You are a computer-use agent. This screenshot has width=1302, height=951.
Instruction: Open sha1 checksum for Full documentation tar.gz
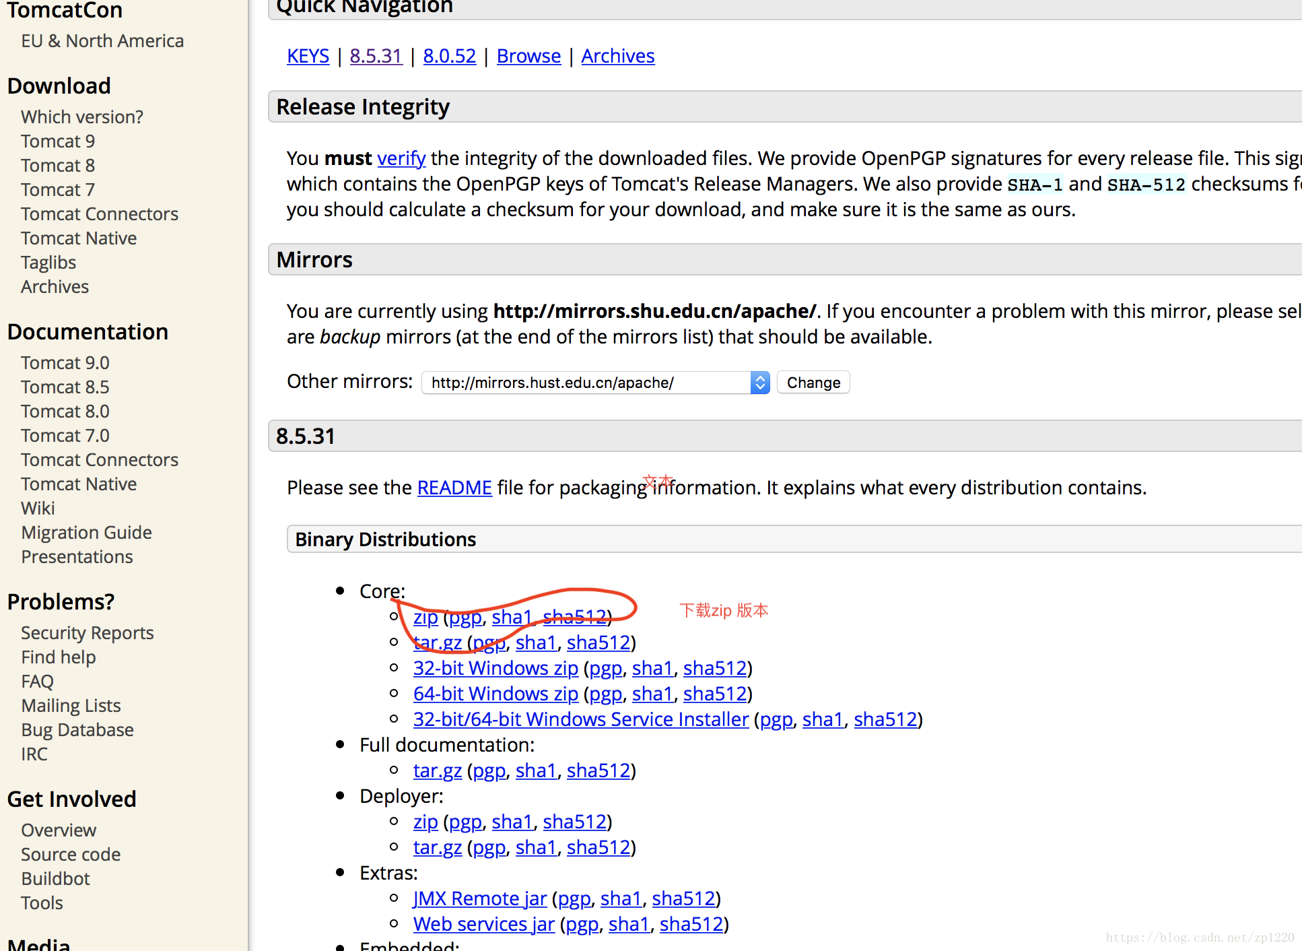tap(536, 770)
